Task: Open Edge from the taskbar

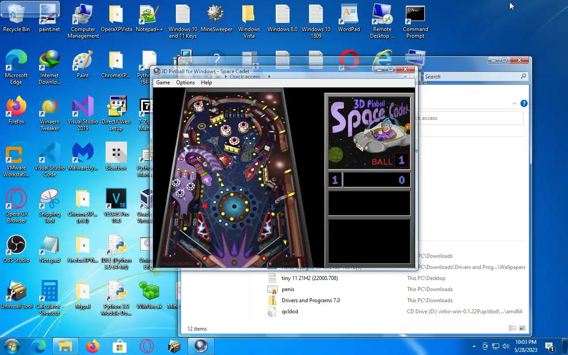Action: pos(39,346)
